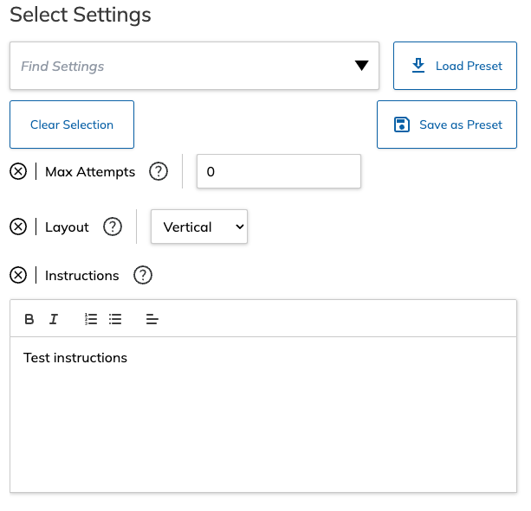Click the download icon in Load Preset

(x=418, y=66)
